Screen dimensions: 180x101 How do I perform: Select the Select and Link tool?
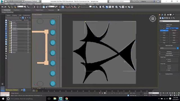point(9,7)
